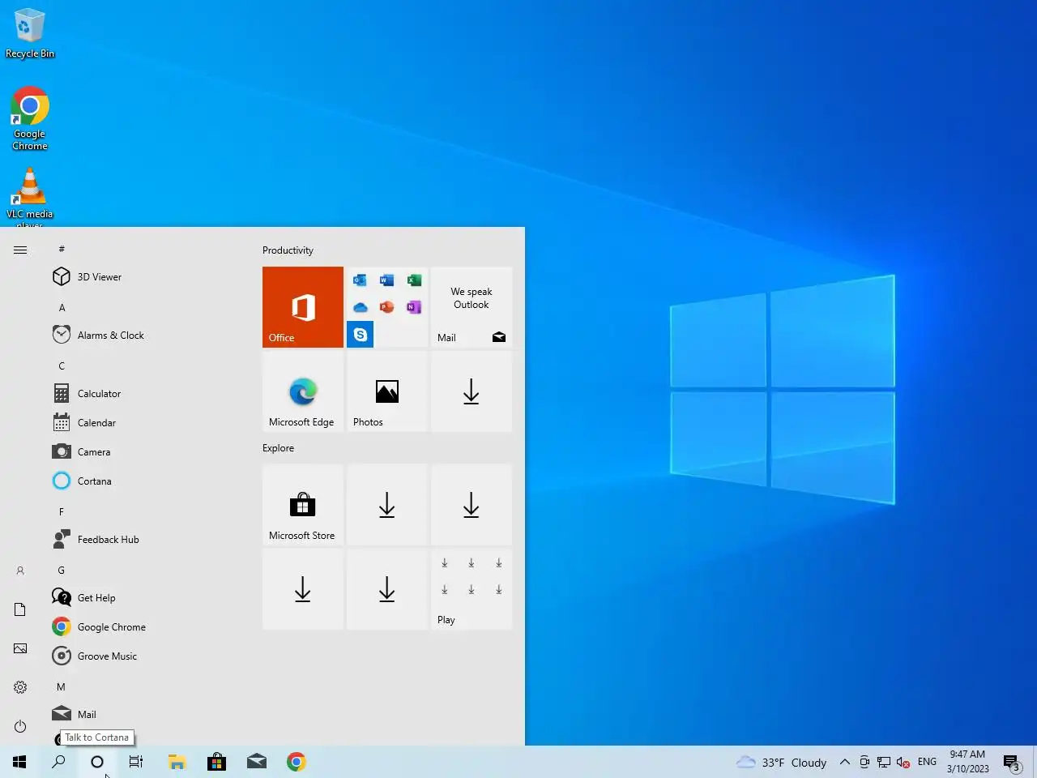
Task: Open the Microsoft Store tile
Action: point(302,505)
